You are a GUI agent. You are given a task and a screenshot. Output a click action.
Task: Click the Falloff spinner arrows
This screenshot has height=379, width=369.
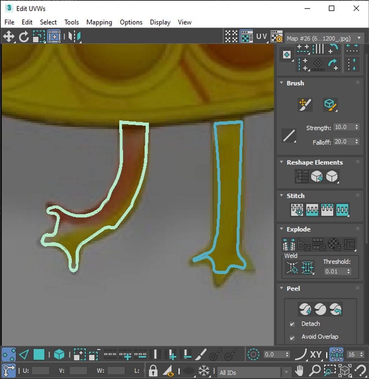(x=357, y=142)
